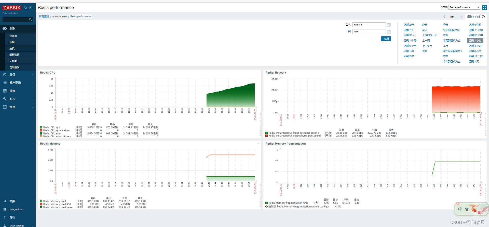The image size is (489, 227).
Task: Click the hide-sidebar icon beside the collapse chevrons
Action: pos(31,8)
